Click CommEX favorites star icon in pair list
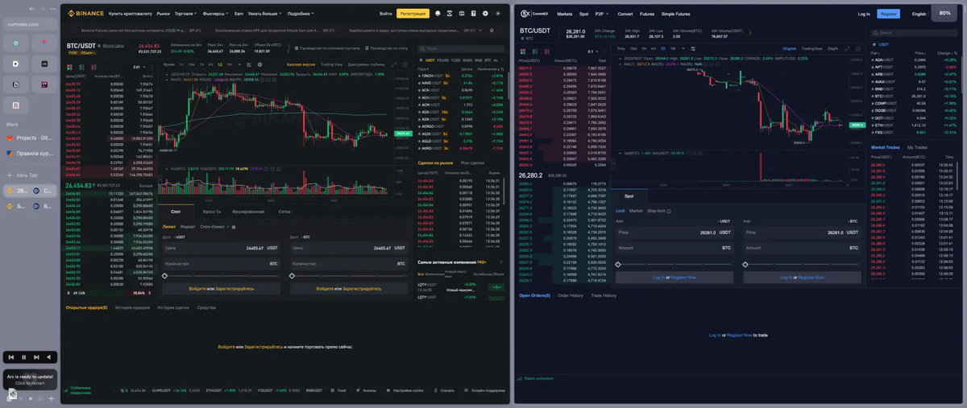The image size is (967, 408). pyautogui.click(x=874, y=44)
